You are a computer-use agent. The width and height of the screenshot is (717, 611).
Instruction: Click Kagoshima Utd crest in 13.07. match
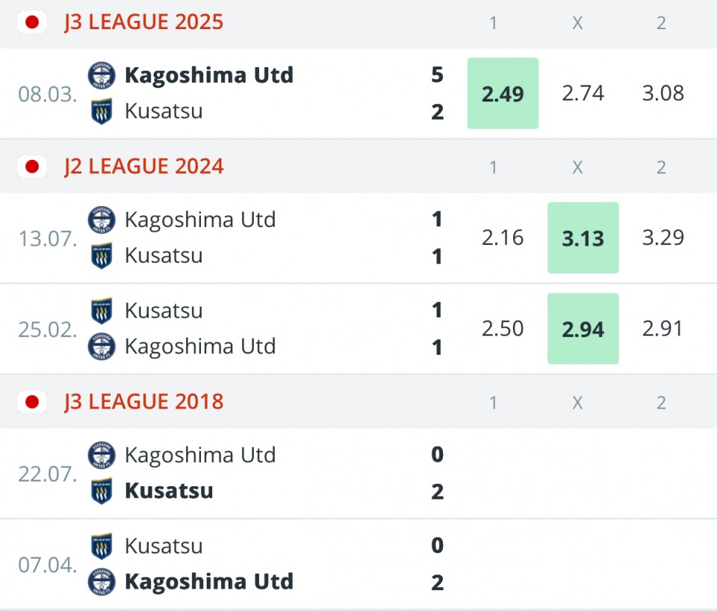[x=102, y=220]
